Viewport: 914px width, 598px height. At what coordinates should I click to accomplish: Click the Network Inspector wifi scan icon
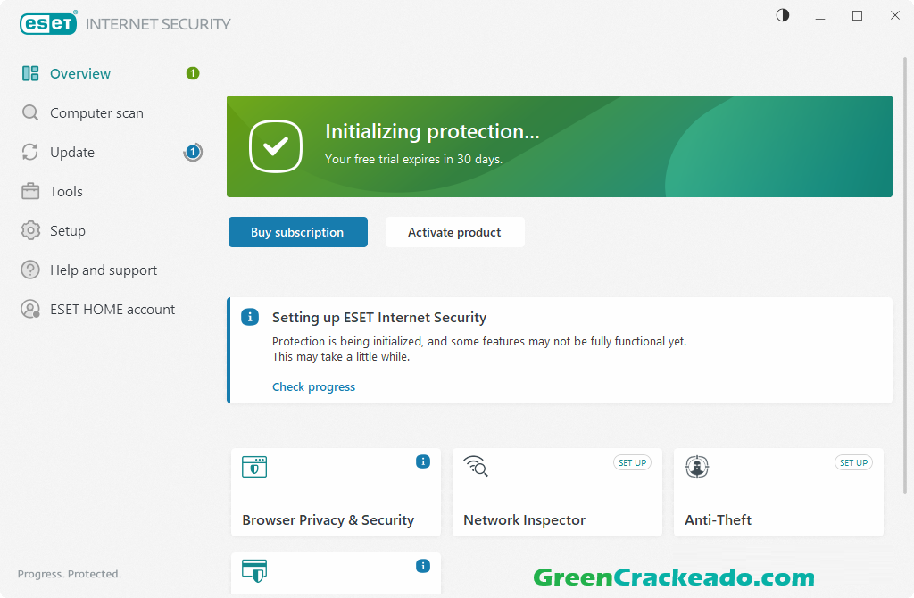[x=476, y=466]
